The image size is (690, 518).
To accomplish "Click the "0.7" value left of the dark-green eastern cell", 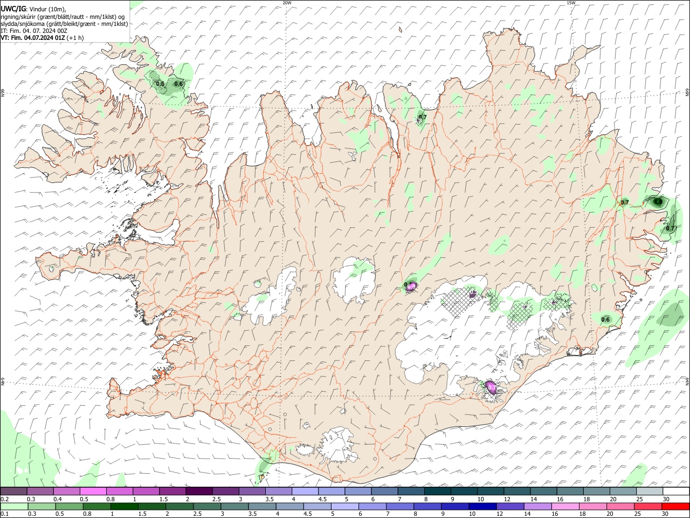I will 625,202.
